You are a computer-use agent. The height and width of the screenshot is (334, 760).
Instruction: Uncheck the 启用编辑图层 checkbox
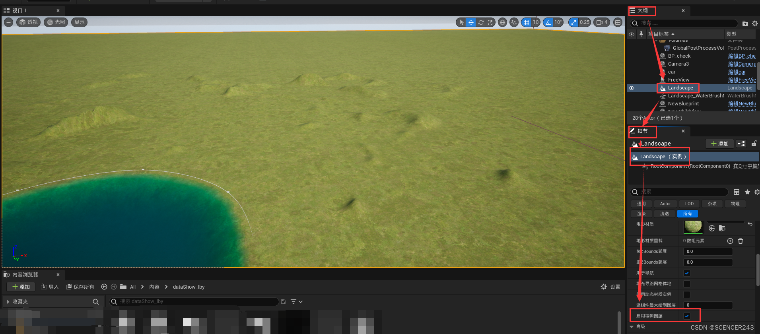[686, 316]
